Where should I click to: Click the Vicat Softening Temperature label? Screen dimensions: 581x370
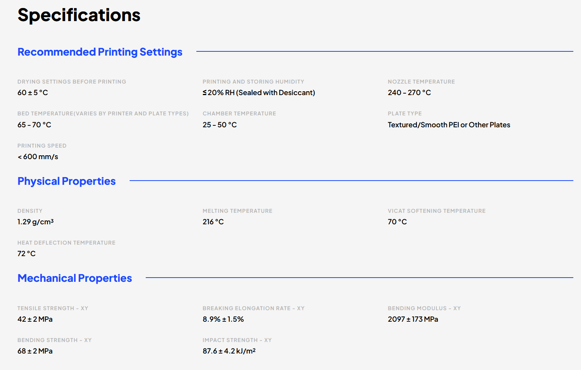(436, 211)
